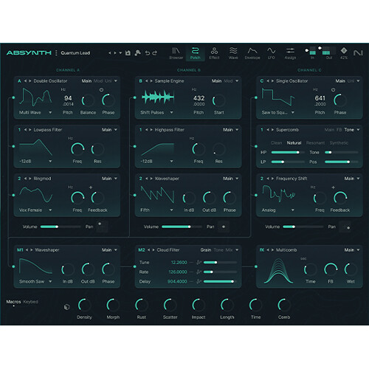Image resolution: width=369 pixels, height=369 pixels.
Task: Switch to the Patch page
Action: (195, 53)
